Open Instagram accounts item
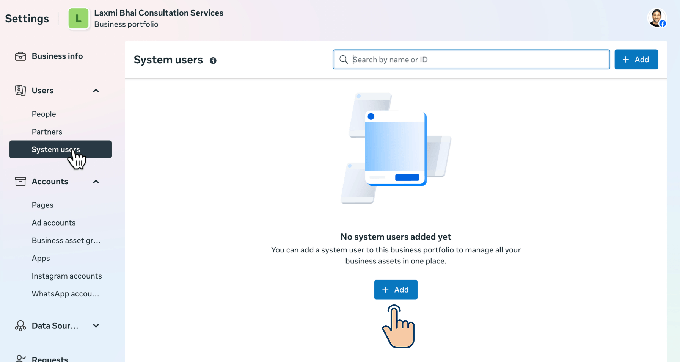The image size is (680, 362). coord(67,276)
